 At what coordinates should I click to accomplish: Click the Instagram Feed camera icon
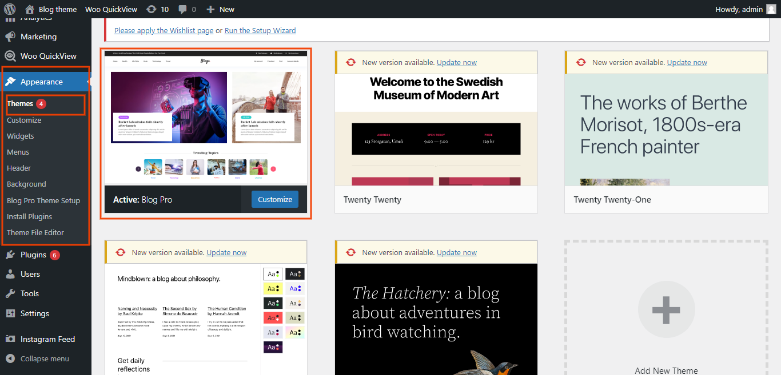point(10,339)
